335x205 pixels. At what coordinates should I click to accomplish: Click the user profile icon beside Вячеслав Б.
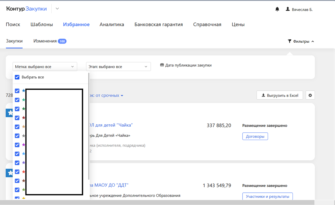[x=288, y=9]
